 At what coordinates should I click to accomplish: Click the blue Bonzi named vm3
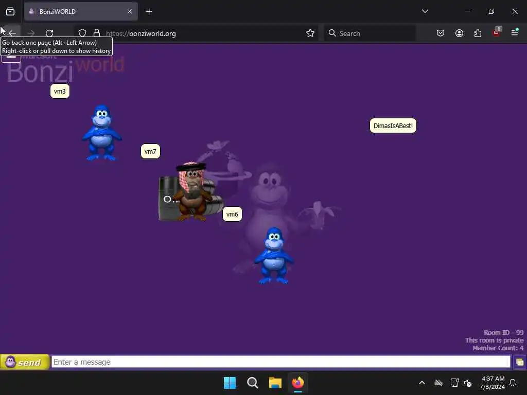click(x=101, y=133)
